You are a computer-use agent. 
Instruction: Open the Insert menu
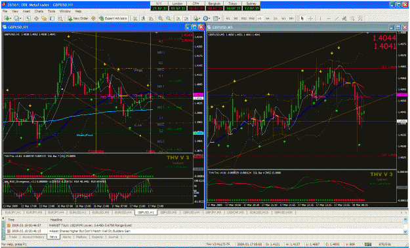pos(27,12)
